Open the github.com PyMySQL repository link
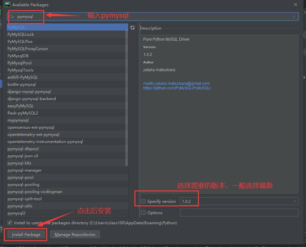The image size is (306, 247). (x=177, y=88)
